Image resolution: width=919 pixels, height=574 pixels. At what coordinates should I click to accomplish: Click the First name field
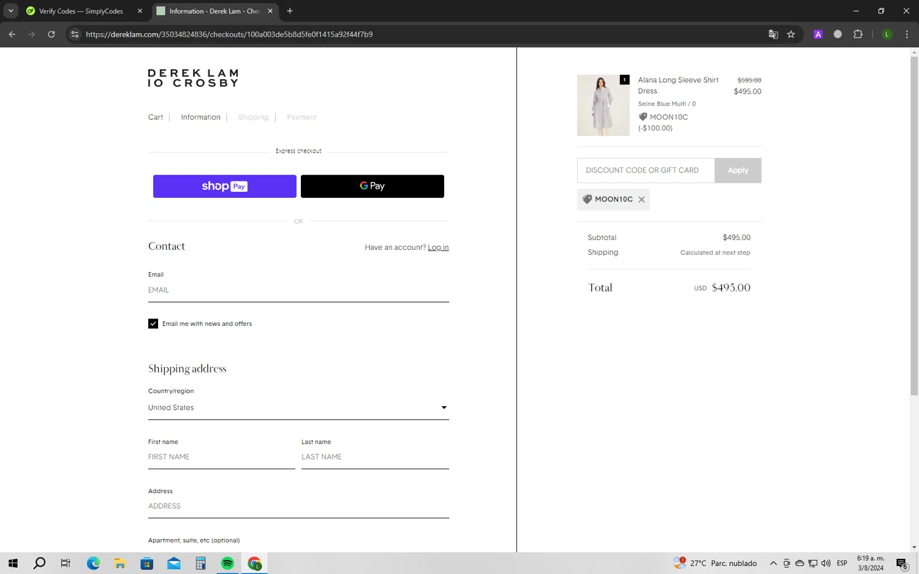[221, 457]
